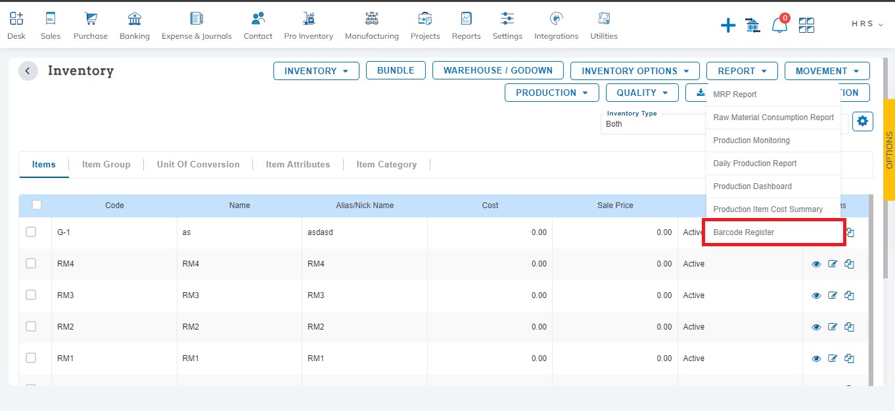Viewport: 895px width, 411px height.
Task: Click the WAREHOUSE / GODOWN button
Action: (498, 70)
